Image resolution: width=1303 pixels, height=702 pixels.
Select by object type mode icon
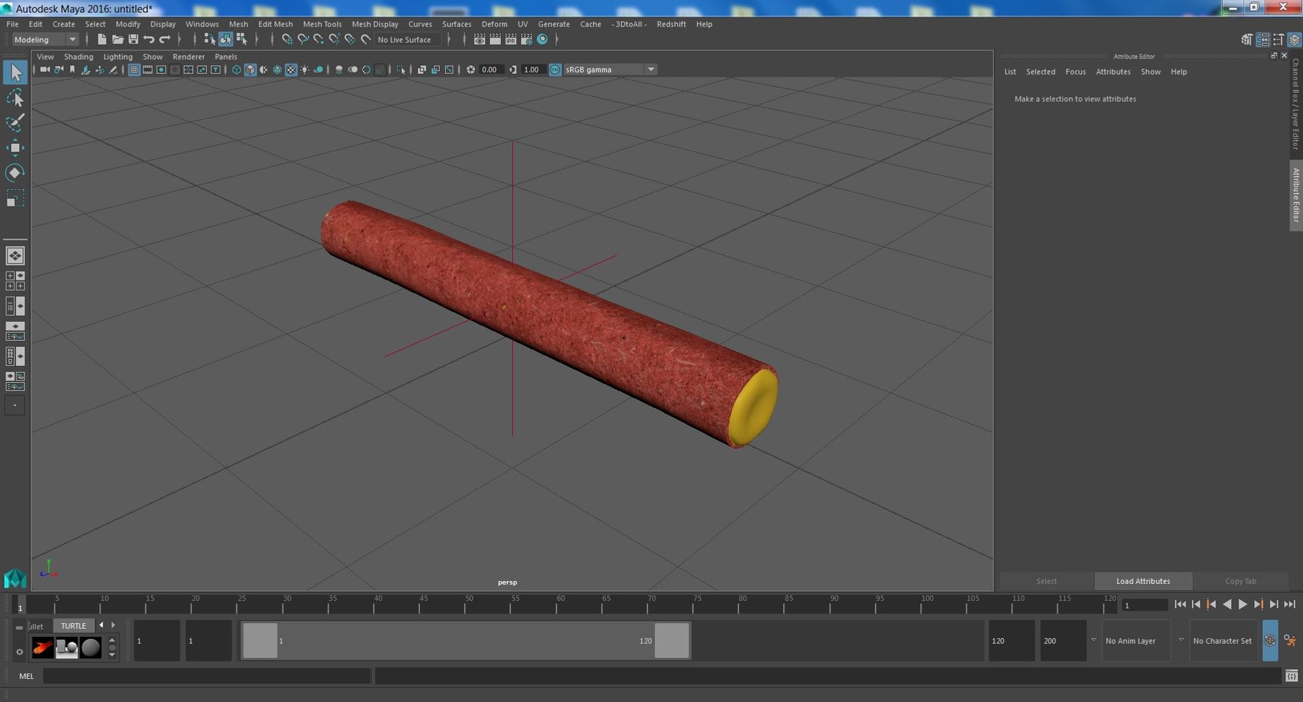click(x=225, y=39)
